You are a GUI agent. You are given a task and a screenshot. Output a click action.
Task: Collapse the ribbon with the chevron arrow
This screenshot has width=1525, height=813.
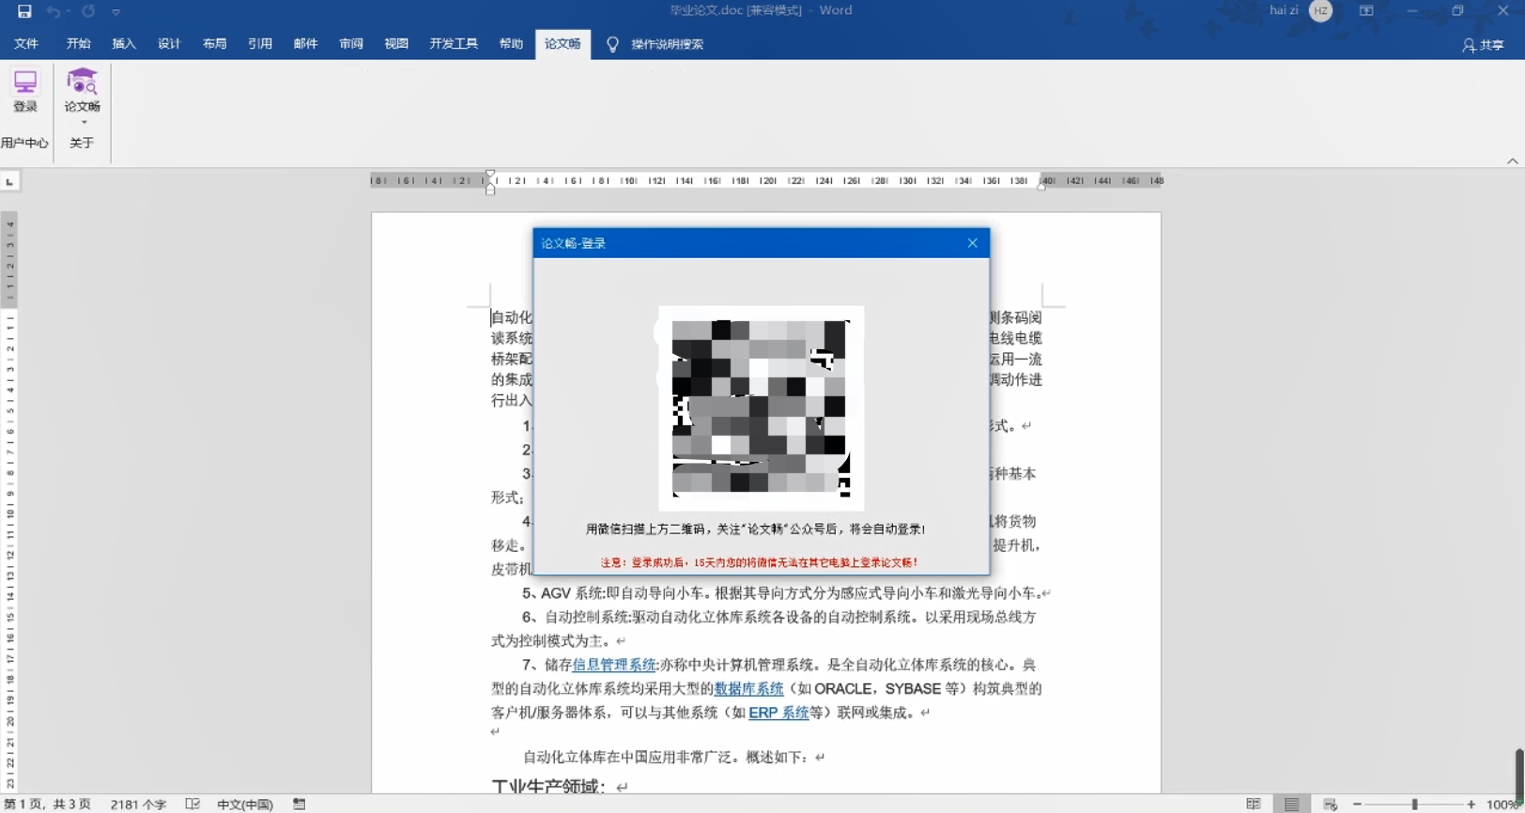click(x=1512, y=161)
